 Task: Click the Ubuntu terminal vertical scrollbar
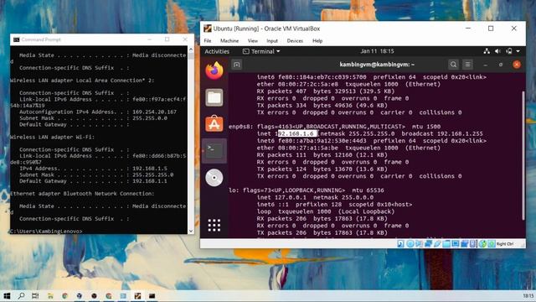[523, 155]
